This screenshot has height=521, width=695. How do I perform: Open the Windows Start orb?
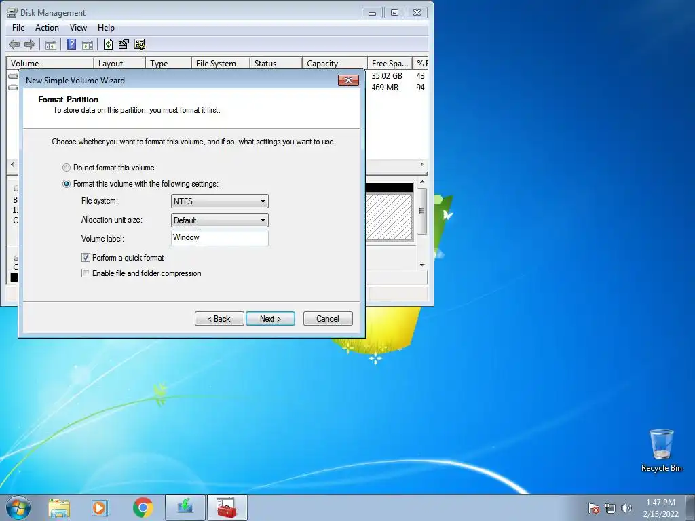18,507
